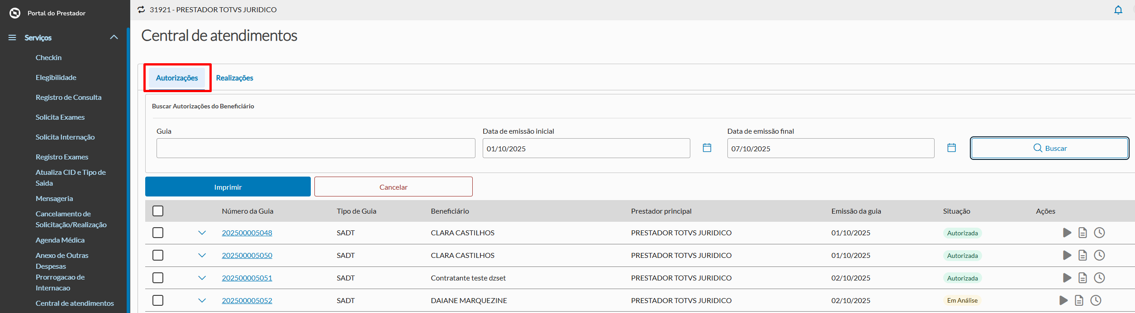The height and width of the screenshot is (313, 1135).
Task: Collapse the Serviços sidebar menu
Action: [114, 37]
